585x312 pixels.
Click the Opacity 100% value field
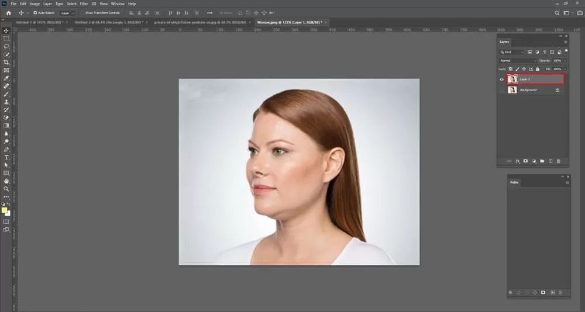557,60
